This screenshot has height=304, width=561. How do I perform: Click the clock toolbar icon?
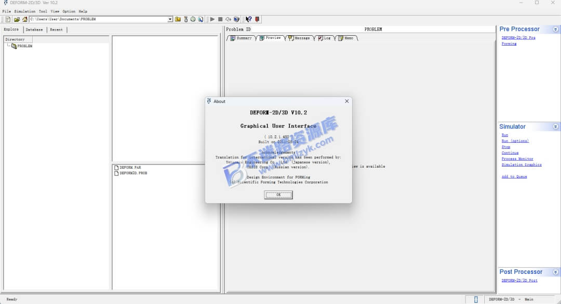(x=193, y=19)
